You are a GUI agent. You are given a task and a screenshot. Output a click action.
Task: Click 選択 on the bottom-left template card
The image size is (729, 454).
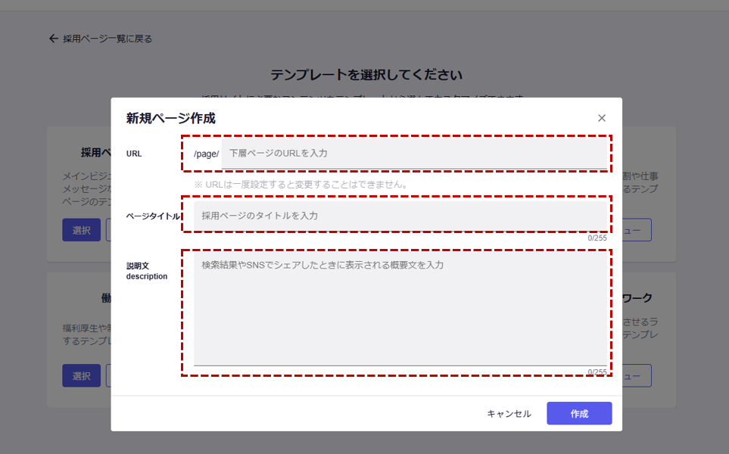pyautogui.click(x=81, y=375)
